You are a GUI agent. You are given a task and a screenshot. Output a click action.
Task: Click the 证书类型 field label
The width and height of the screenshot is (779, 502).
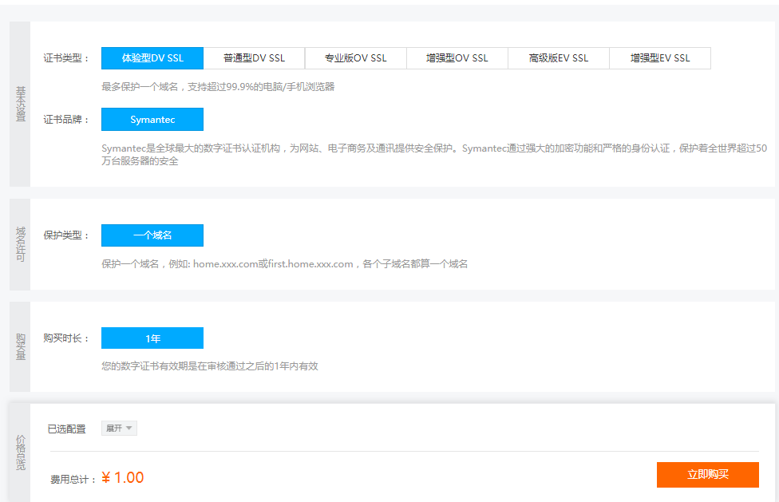66,58
